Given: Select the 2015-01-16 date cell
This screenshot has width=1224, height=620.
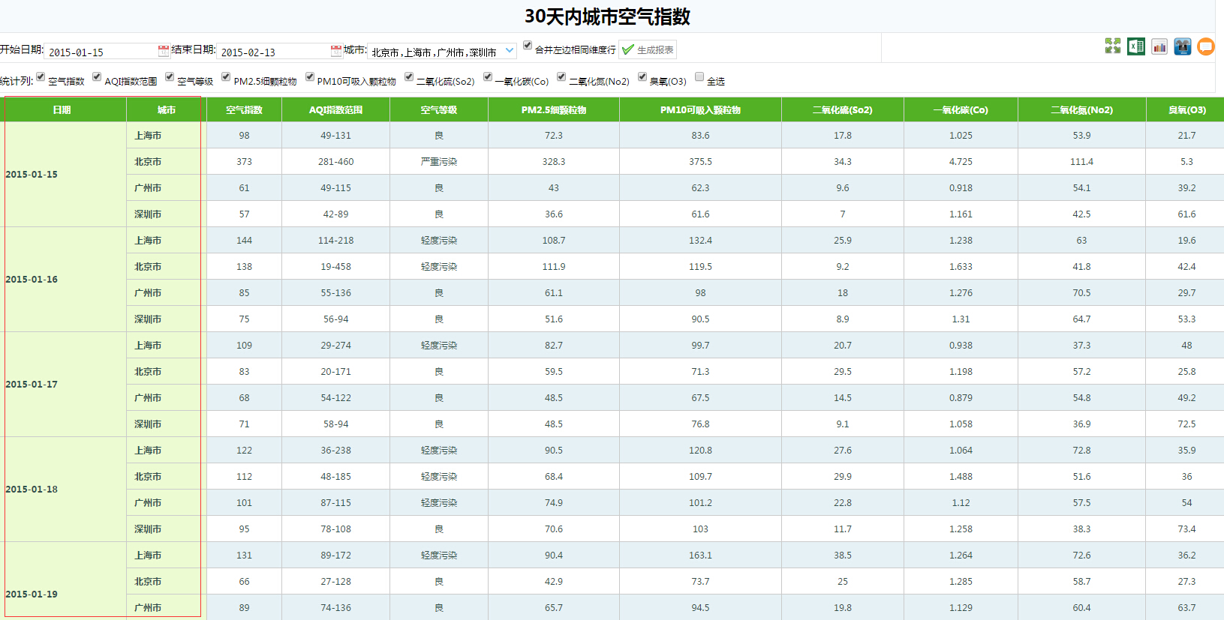Looking at the screenshot, I should (32, 280).
